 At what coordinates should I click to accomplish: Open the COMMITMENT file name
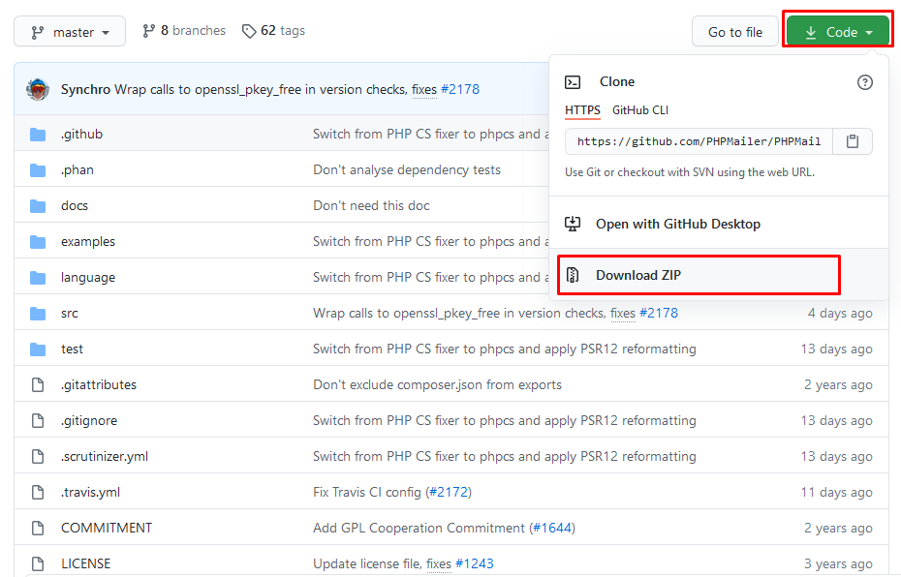107,528
